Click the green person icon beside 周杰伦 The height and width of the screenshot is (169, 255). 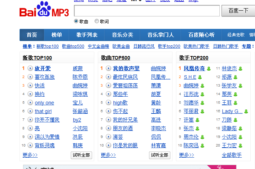click(202, 137)
